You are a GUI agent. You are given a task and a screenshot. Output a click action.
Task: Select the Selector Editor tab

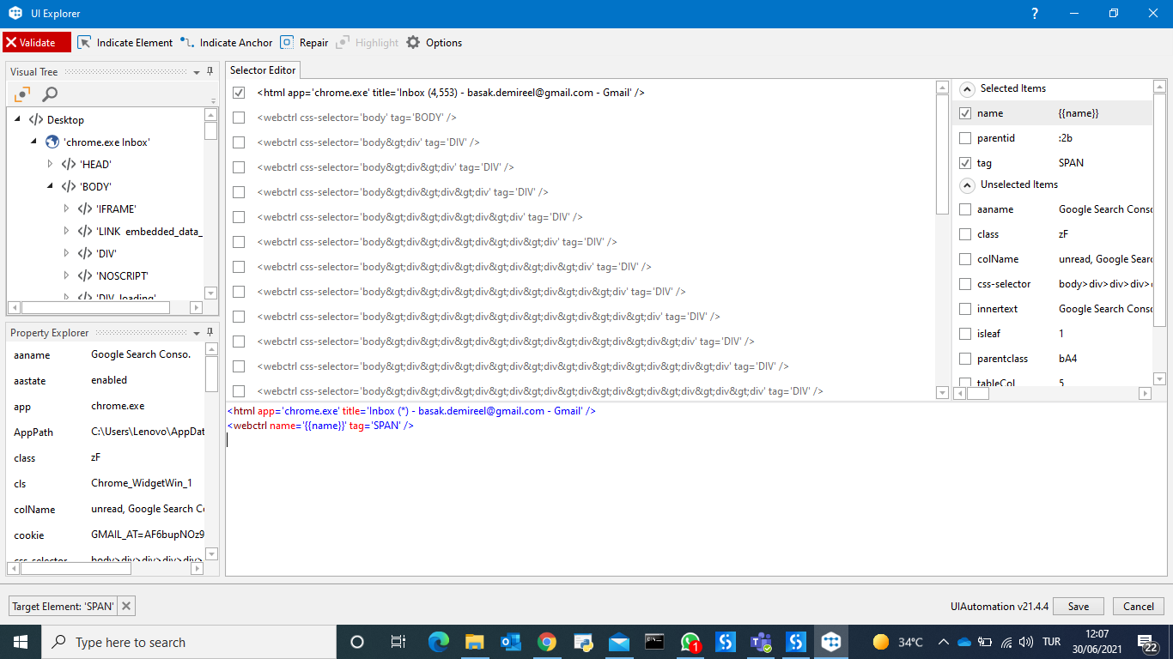[x=263, y=70]
